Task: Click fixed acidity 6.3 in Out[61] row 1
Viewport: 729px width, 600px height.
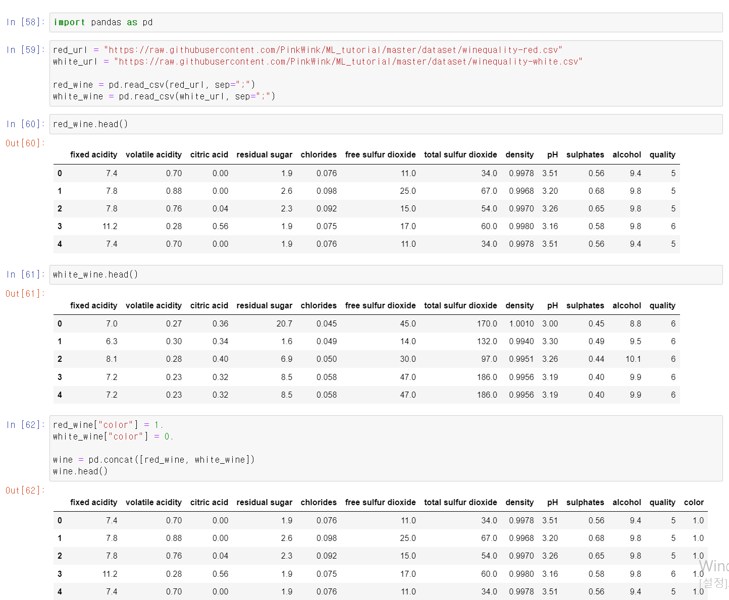Action: 112,341
